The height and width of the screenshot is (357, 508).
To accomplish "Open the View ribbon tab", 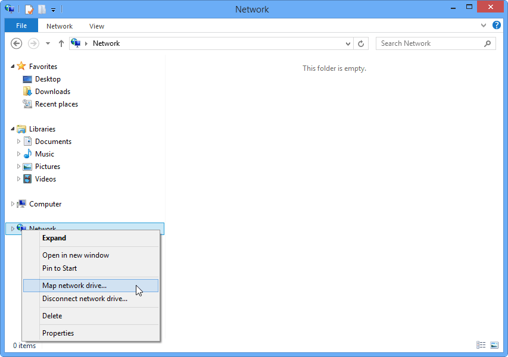I will point(96,26).
